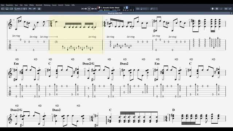The image size is (233, 131).
Task: Click the tempo value 108
Action: (x=130, y=10)
